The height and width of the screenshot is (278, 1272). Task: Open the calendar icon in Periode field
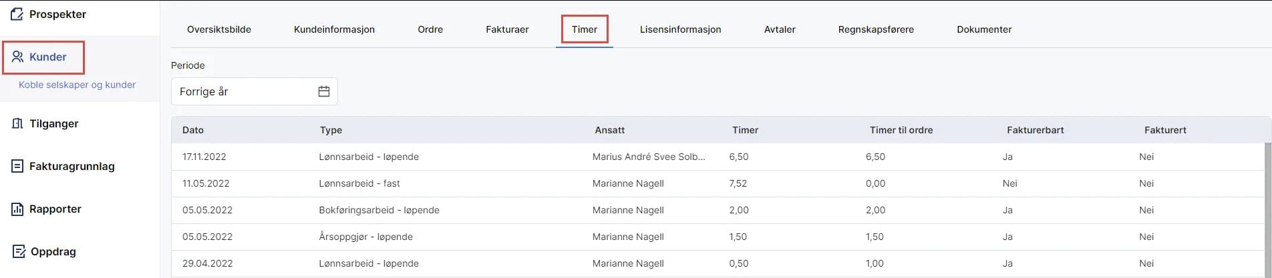tap(324, 91)
